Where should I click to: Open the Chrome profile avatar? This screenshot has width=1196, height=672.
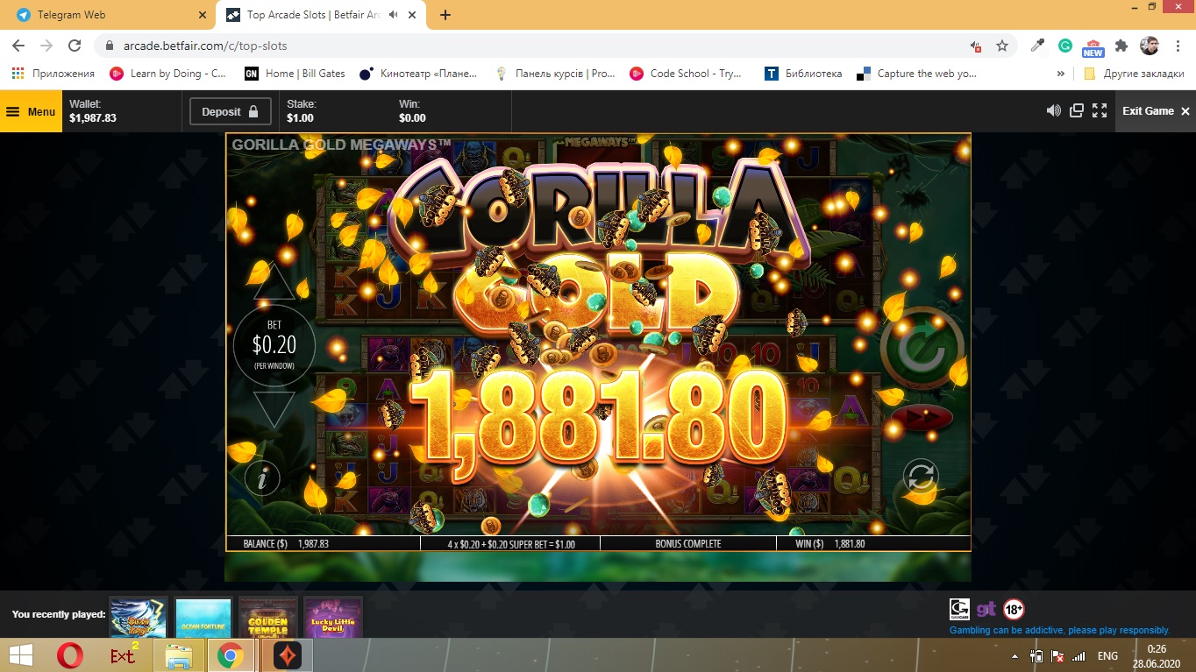click(x=1149, y=46)
